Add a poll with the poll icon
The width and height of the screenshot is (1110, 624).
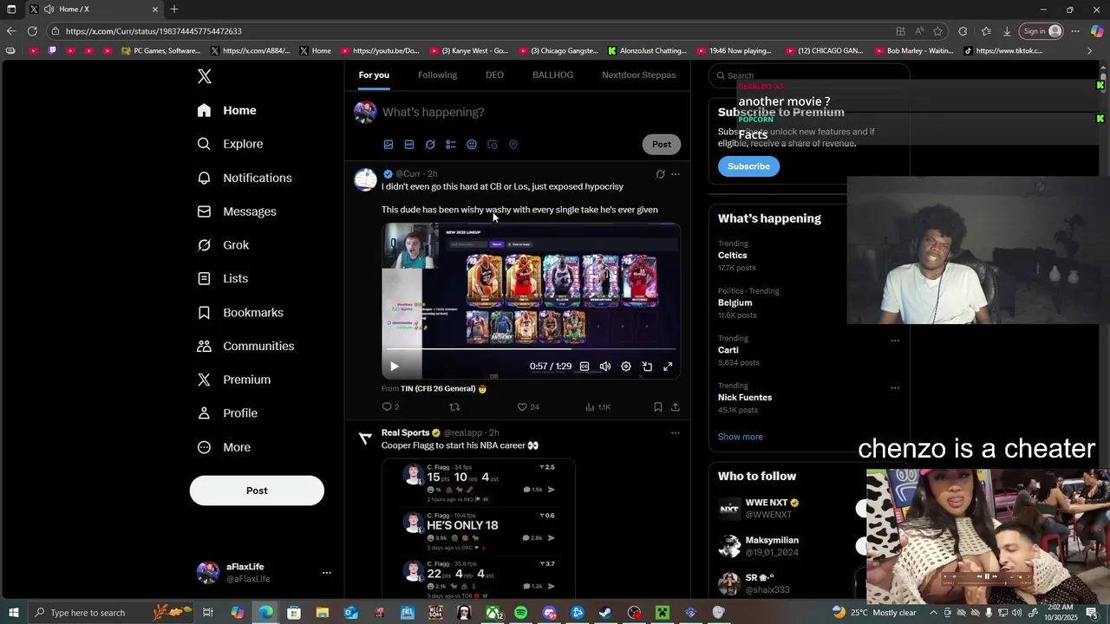pos(451,145)
